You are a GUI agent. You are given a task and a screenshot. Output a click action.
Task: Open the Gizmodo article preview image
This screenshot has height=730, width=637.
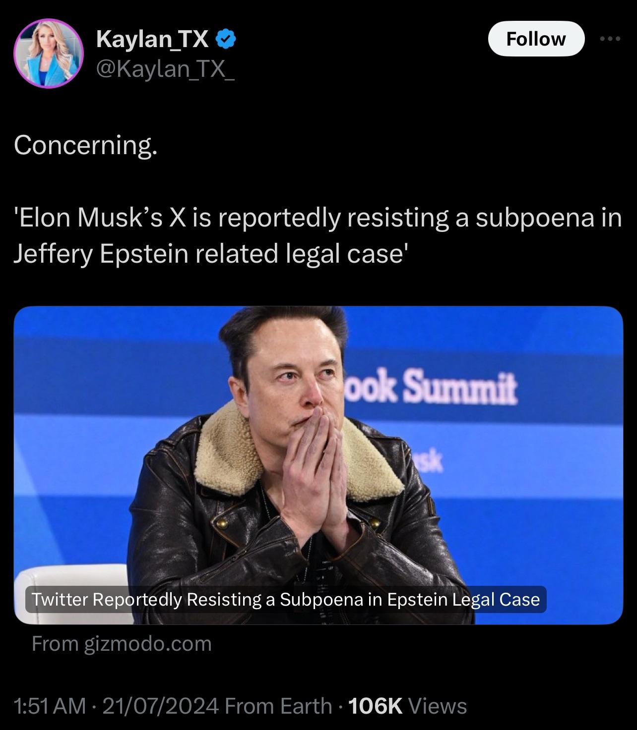click(318, 465)
